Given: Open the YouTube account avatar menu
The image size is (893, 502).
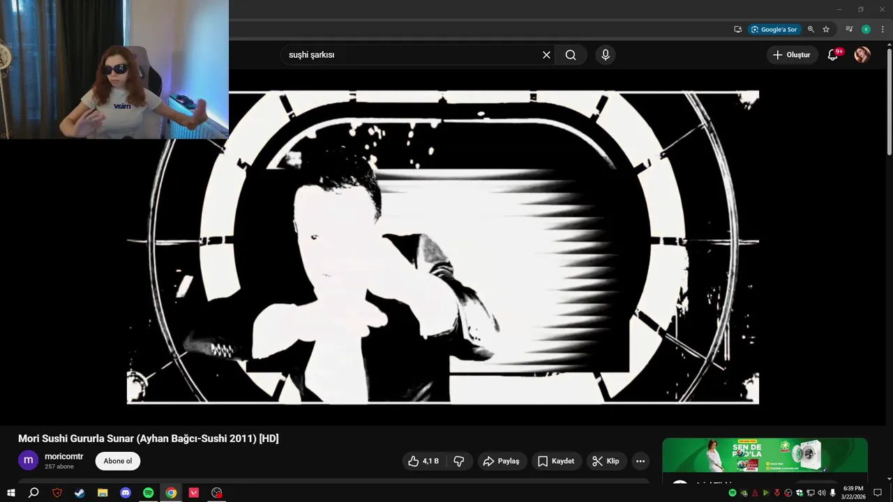Looking at the screenshot, I should pos(862,55).
